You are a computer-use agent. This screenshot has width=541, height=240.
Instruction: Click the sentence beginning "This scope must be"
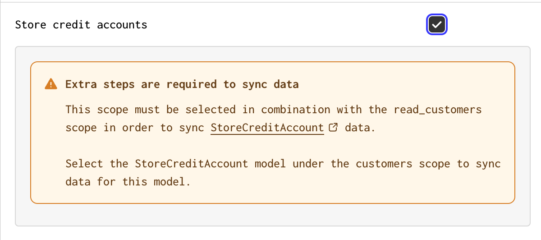(x=274, y=119)
